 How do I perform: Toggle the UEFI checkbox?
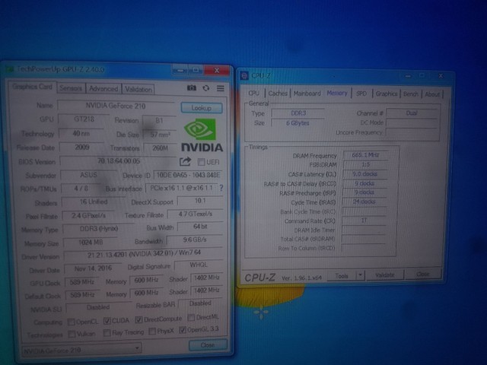click(x=201, y=162)
